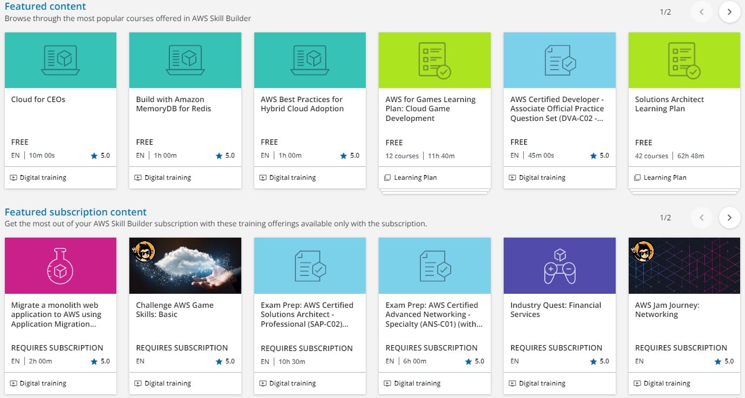Open the Industry Quest: Financial Services title
Viewport: 745px width, 398px height.
click(556, 309)
